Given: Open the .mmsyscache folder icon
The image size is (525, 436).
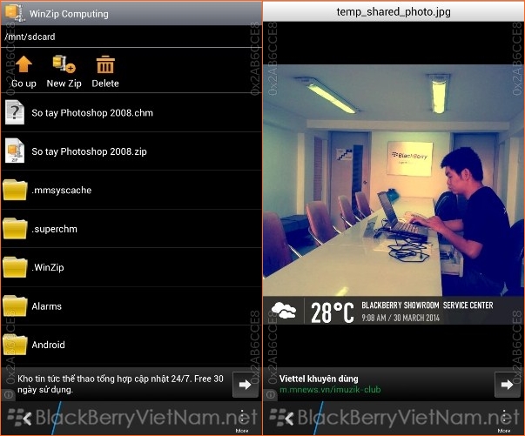Looking at the screenshot, I should (x=15, y=190).
